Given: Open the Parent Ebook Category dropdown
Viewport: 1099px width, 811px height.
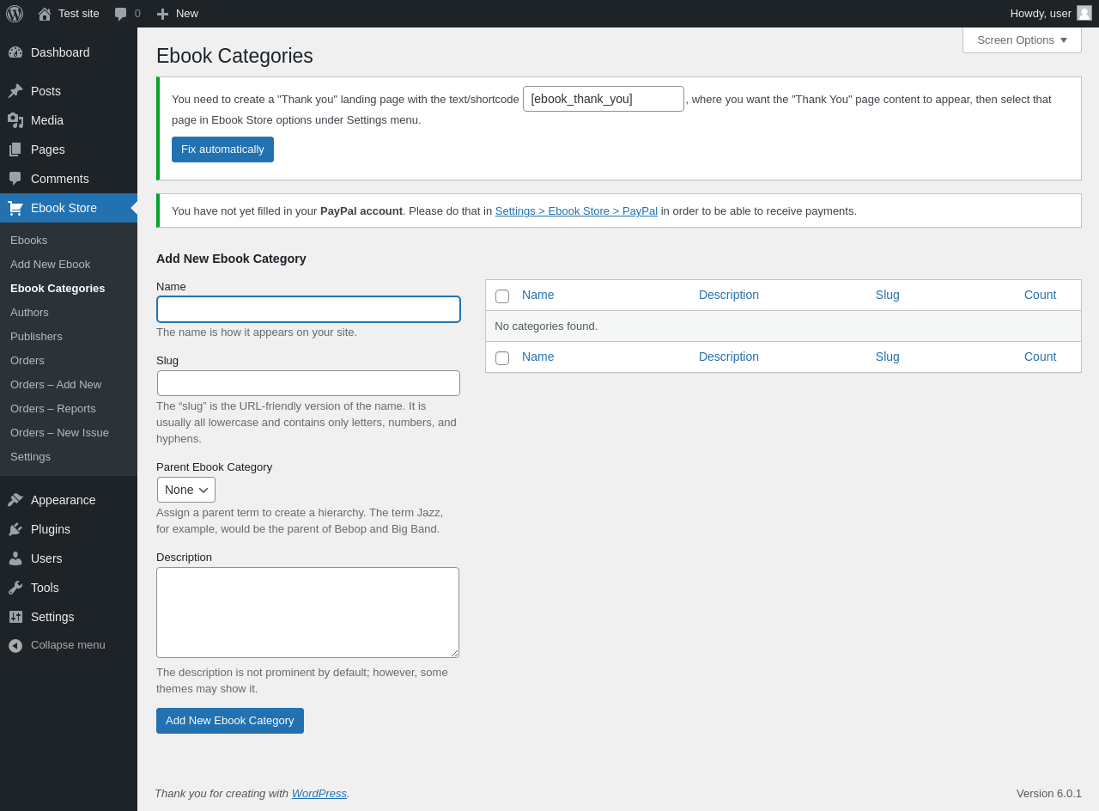Looking at the screenshot, I should [x=186, y=490].
